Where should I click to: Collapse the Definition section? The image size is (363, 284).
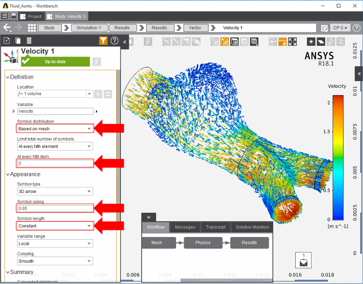point(7,77)
